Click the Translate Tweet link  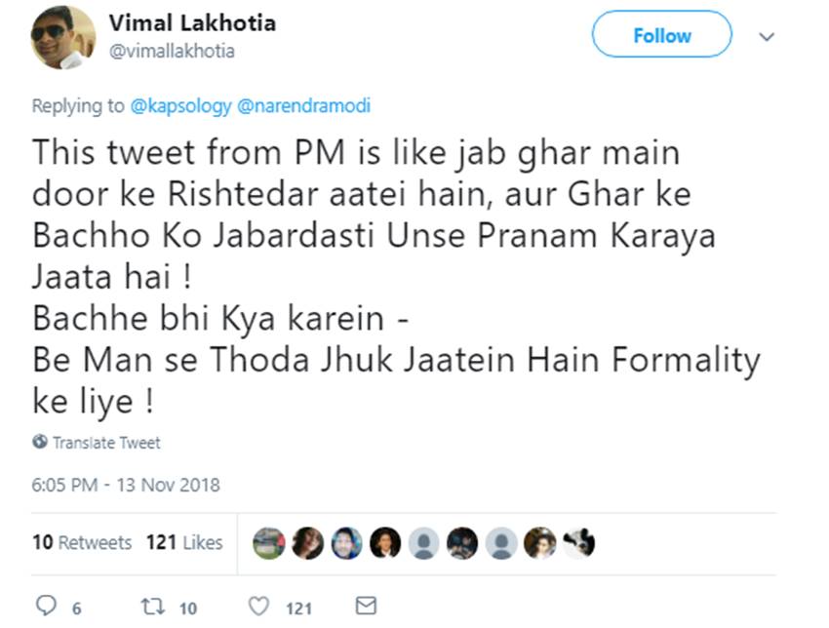point(106,443)
